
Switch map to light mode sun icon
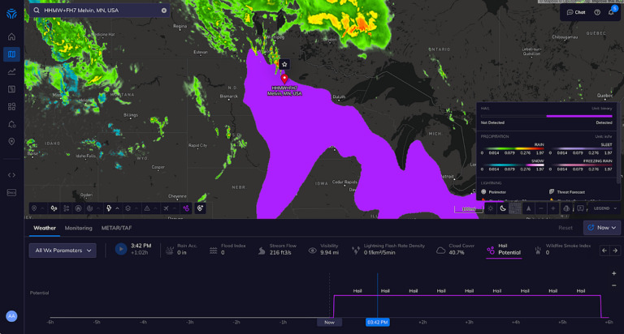point(490,208)
